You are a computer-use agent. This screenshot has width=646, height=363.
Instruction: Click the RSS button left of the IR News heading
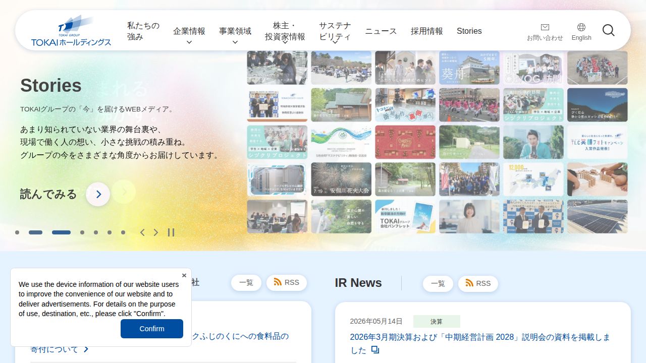click(287, 282)
